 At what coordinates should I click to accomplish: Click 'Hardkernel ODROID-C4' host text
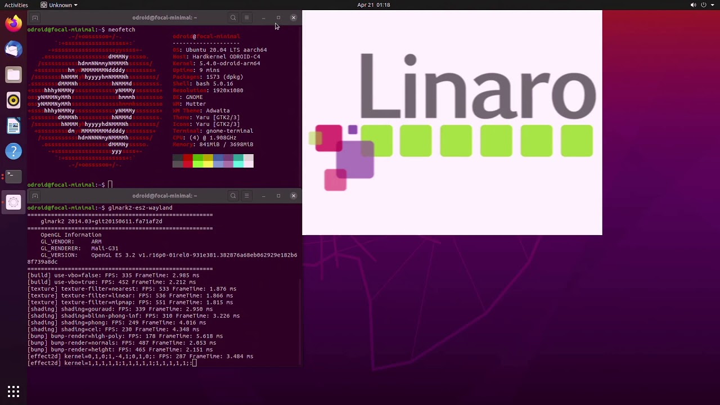226,56
